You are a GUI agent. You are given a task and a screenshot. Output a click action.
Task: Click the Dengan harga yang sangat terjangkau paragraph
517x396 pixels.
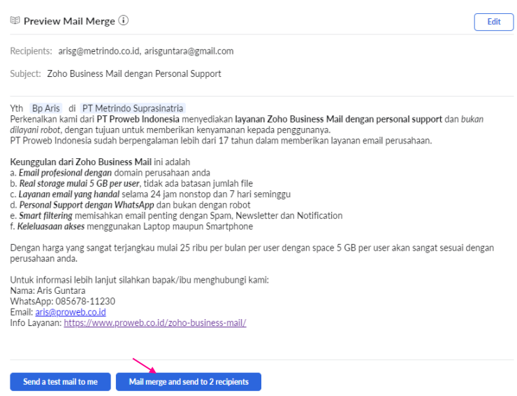click(252, 253)
